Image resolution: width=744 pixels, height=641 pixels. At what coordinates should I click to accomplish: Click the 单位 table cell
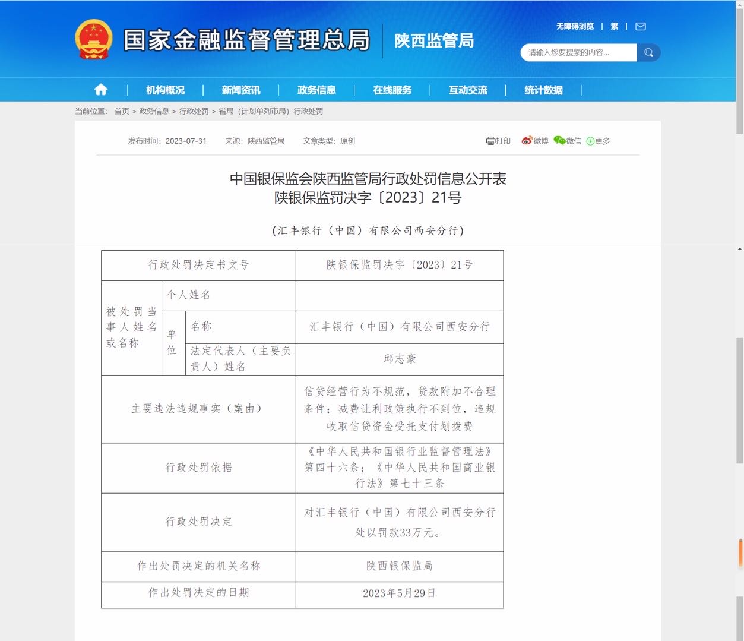coord(173,343)
